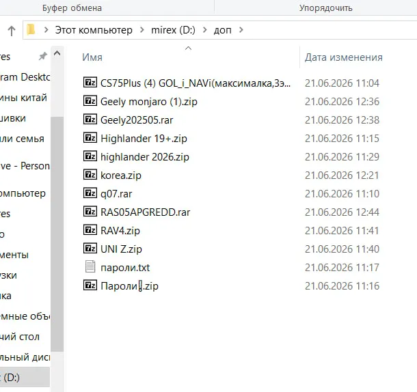This screenshot has width=417, height=392.
Task: Select file name Пароли.zip
Action: point(129,285)
